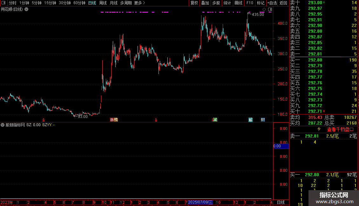359x206 pixels.
Task: Expand the 更多 > periods menu
Action: tap(140, 3)
